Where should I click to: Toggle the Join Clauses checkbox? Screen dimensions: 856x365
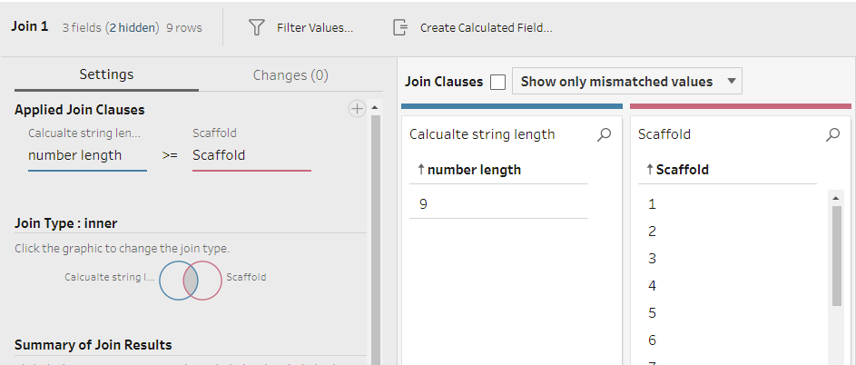pyautogui.click(x=497, y=82)
